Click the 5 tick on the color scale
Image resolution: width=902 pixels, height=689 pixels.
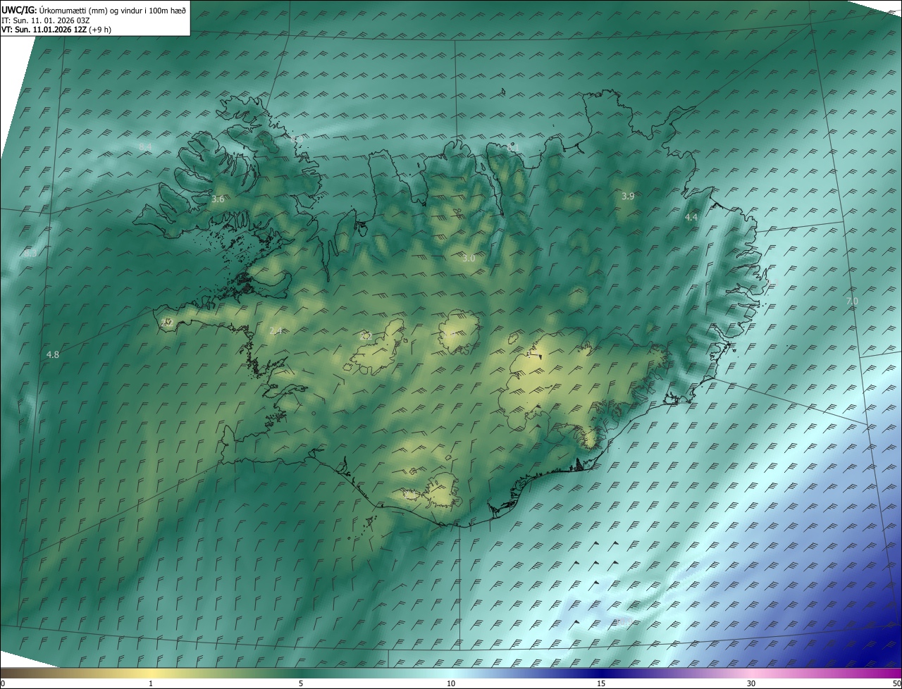(301, 683)
